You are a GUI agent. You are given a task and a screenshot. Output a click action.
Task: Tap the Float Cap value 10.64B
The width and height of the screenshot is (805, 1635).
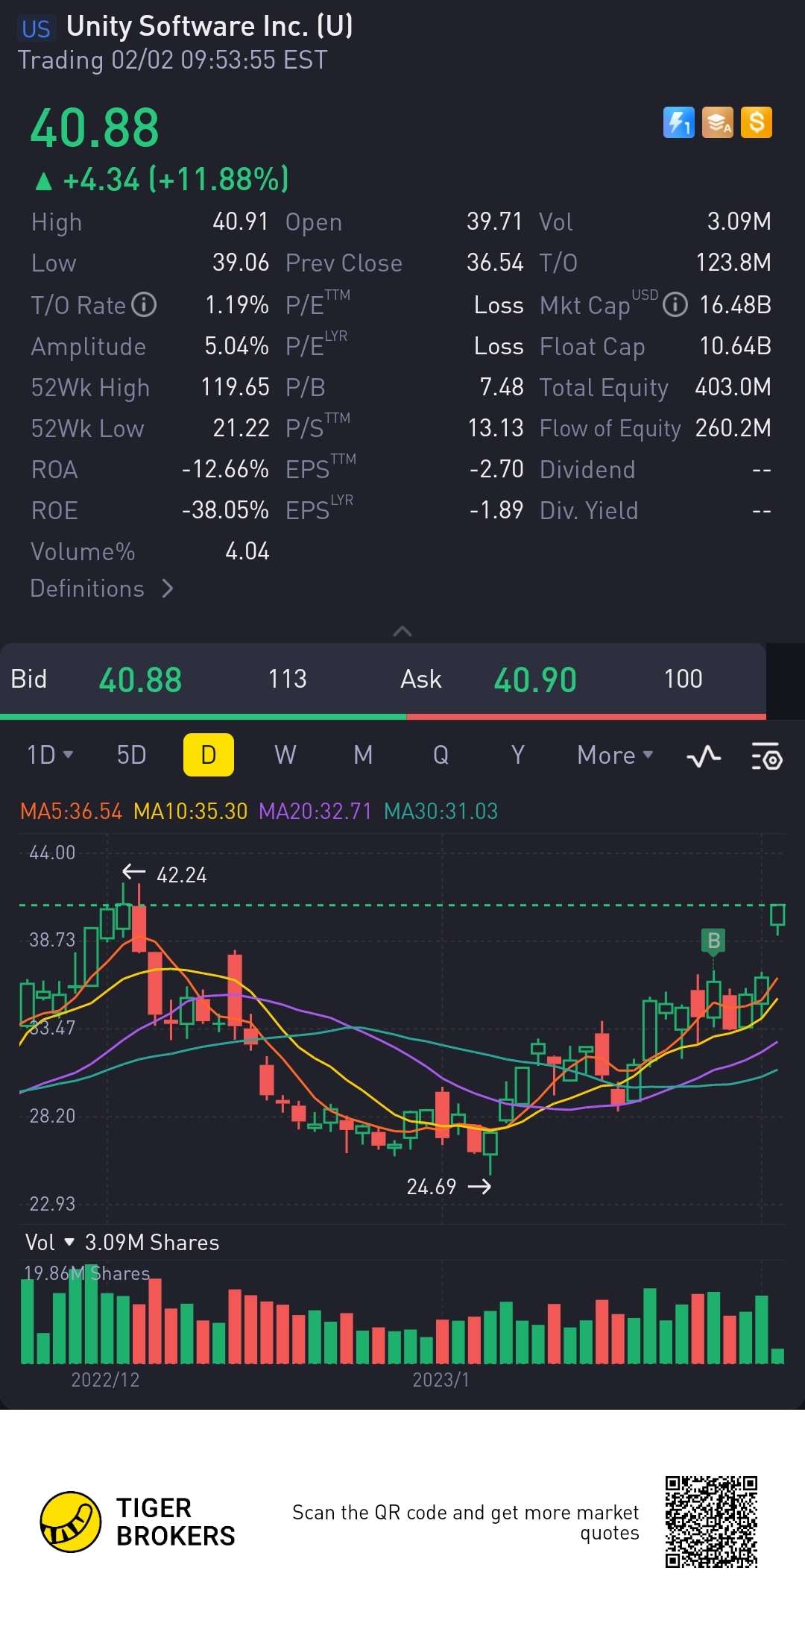735,346
